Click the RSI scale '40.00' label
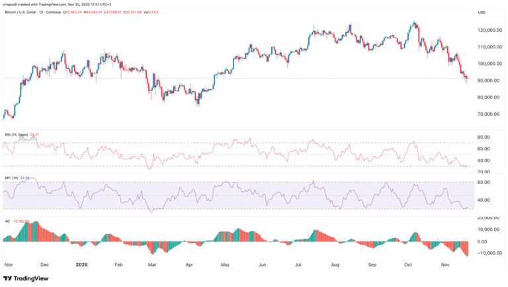Viewport: 508px width, 287px height. tap(484, 161)
